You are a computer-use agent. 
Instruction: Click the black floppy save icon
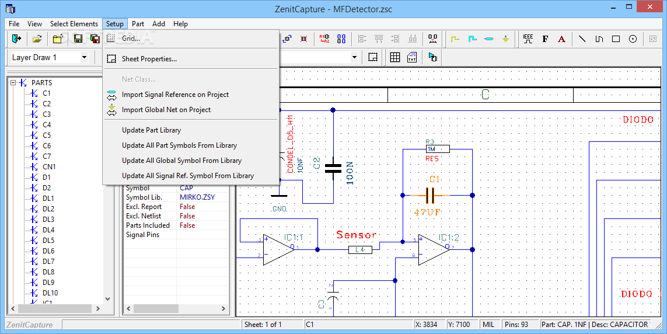coord(78,39)
